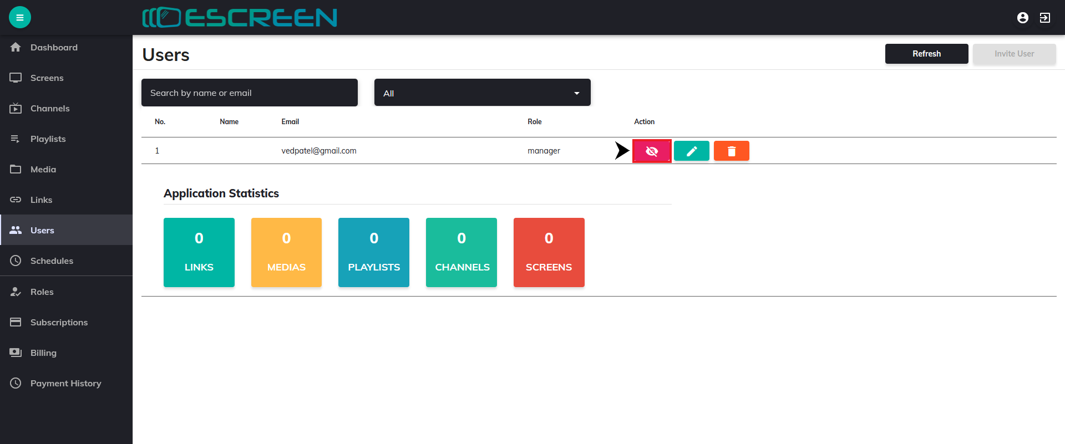Toggle visibility for vedpatel@gmail.com user
The height and width of the screenshot is (444, 1065).
coord(652,151)
